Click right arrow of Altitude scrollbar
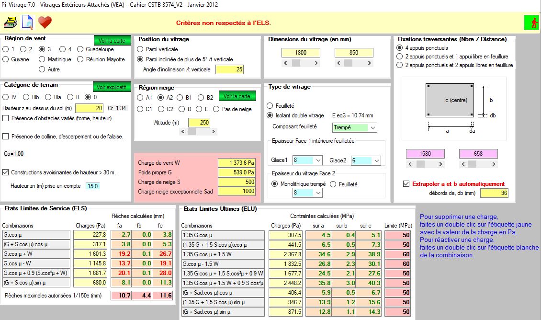This screenshot has width=541, height=320. pos(214,132)
